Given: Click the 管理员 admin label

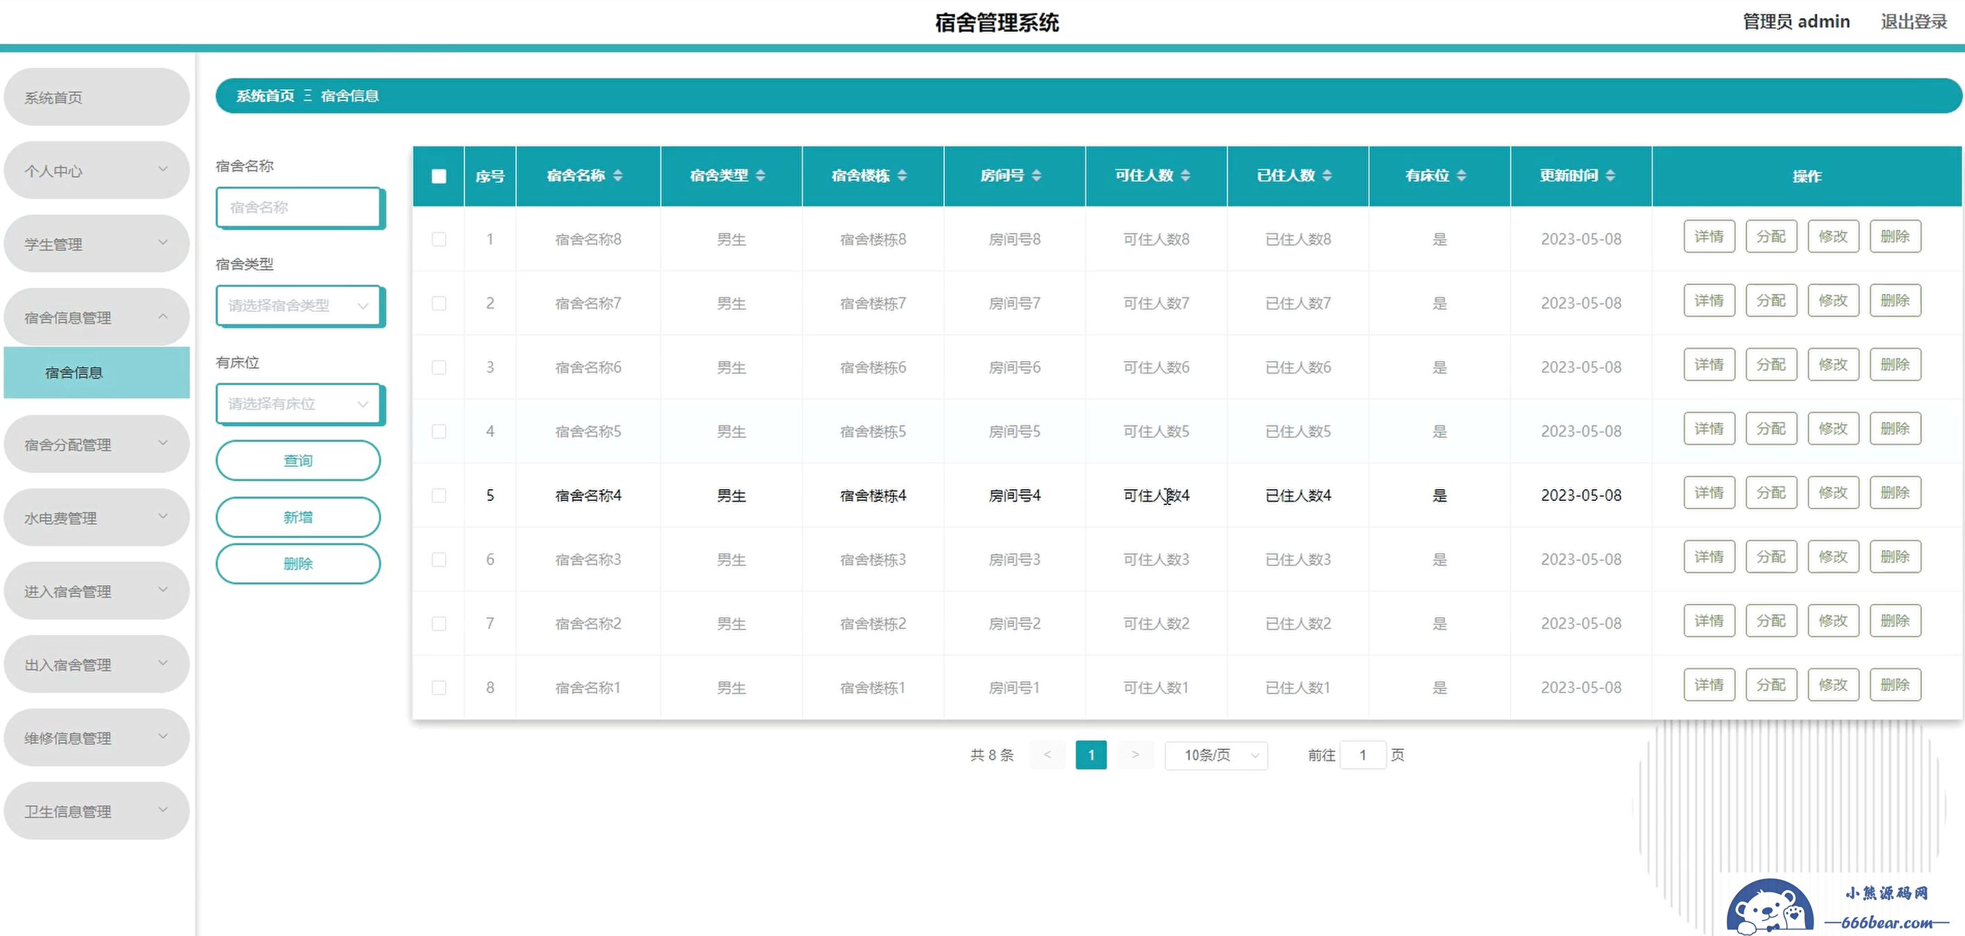Looking at the screenshot, I should point(1796,21).
